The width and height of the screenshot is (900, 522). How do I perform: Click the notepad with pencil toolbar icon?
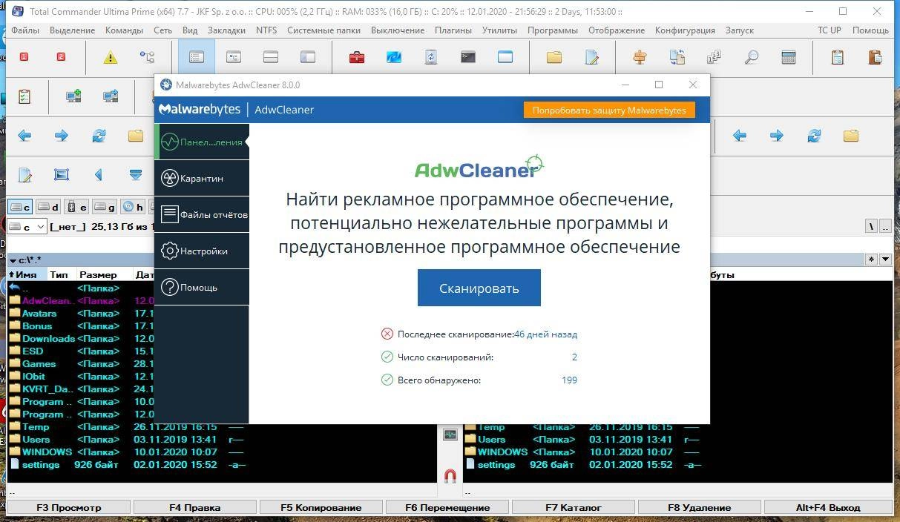[x=591, y=57]
